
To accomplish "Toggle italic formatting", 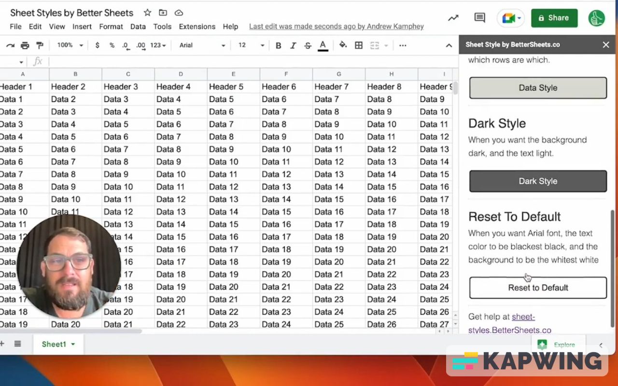I will [x=293, y=45].
